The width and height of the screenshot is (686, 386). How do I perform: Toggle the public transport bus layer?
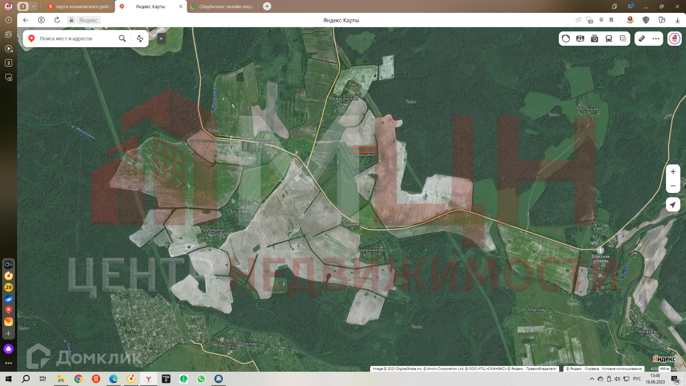pos(608,39)
